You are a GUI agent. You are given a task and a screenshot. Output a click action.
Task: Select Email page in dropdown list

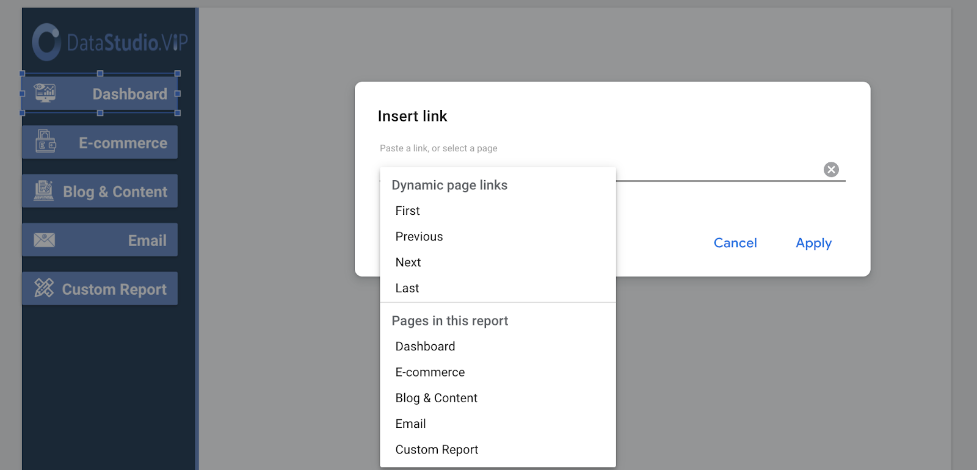(498, 424)
